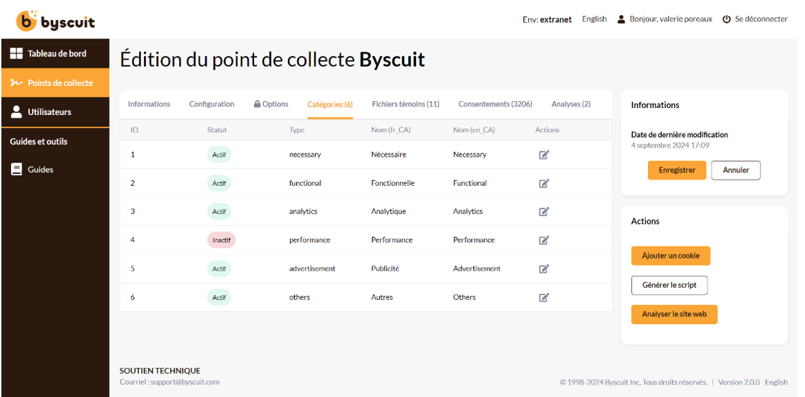Edit the performance category row
This screenshot has width=805, height=397.
point(544,240)
